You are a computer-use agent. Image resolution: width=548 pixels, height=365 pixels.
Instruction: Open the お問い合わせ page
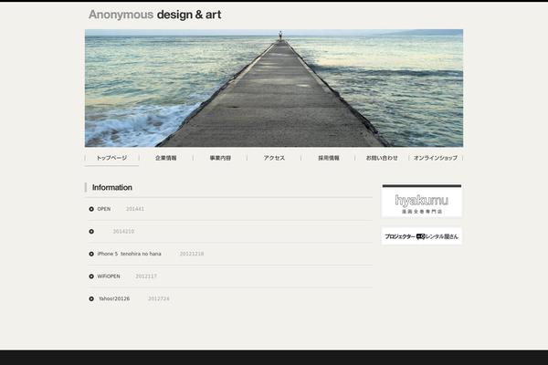[x=382, y=158]
